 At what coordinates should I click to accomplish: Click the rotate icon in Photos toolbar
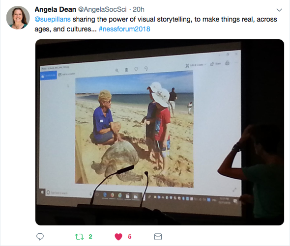click(146, 69)
